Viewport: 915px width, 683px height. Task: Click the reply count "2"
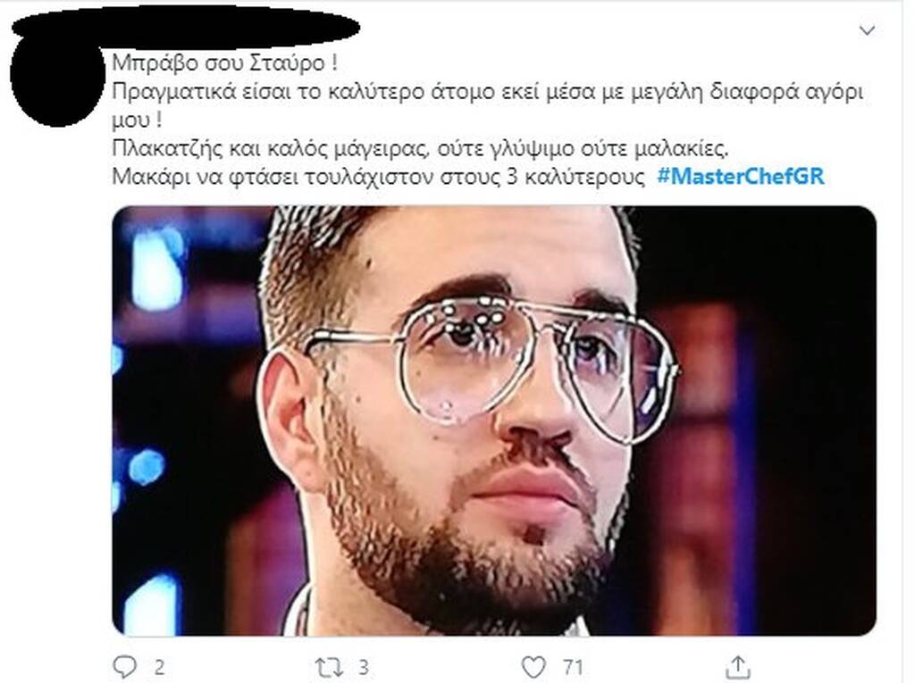pyautogui.click(x=158, y=667)
